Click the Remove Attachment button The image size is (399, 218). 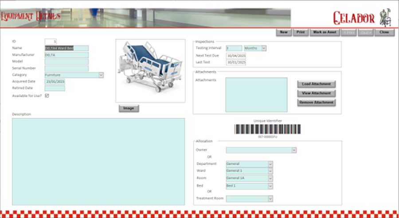317,103
